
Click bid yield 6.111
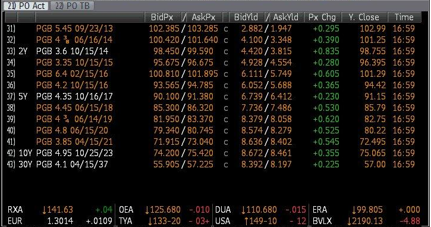click(x=252, y=73)
